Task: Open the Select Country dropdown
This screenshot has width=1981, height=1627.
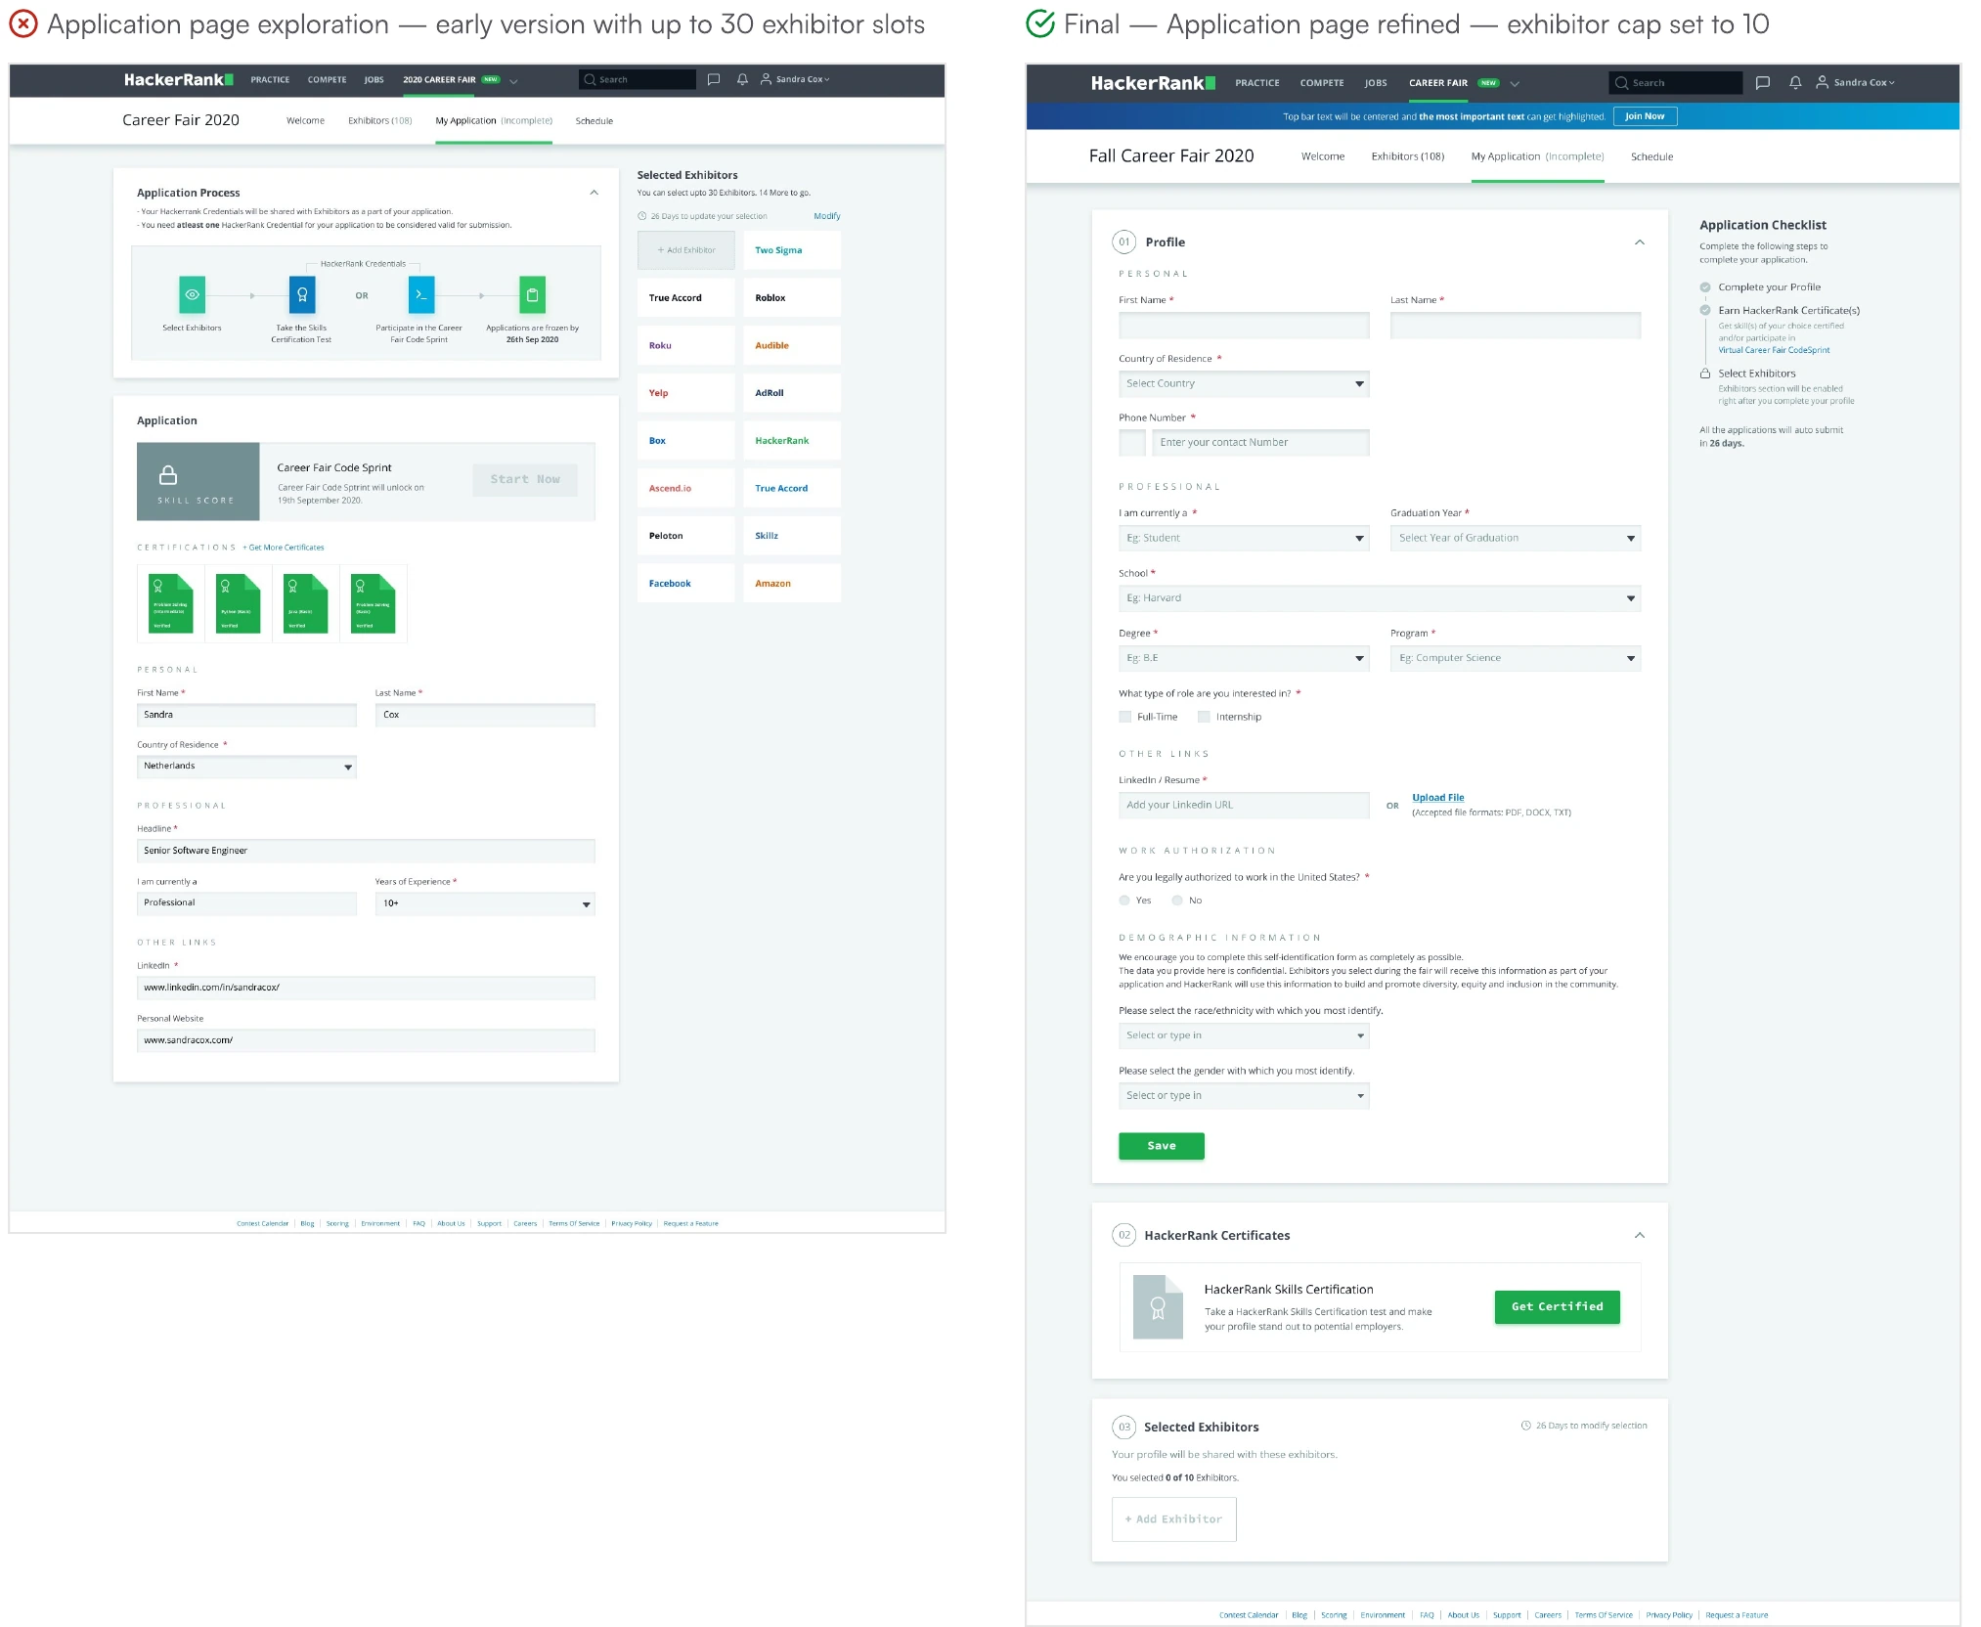Action: pyautogui.click(x=1244, y=383)
